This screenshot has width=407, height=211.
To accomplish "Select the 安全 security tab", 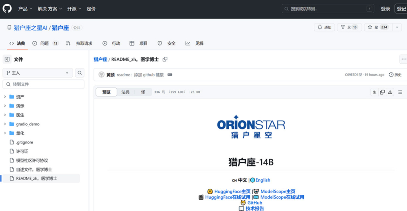I will click(x=167, y=43).
